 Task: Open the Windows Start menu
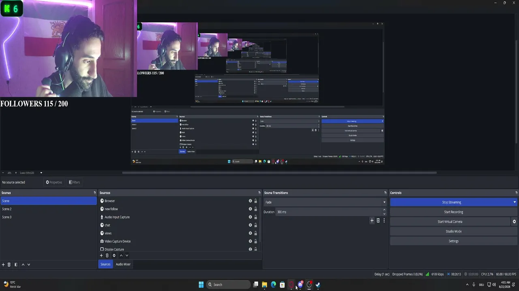201,285
